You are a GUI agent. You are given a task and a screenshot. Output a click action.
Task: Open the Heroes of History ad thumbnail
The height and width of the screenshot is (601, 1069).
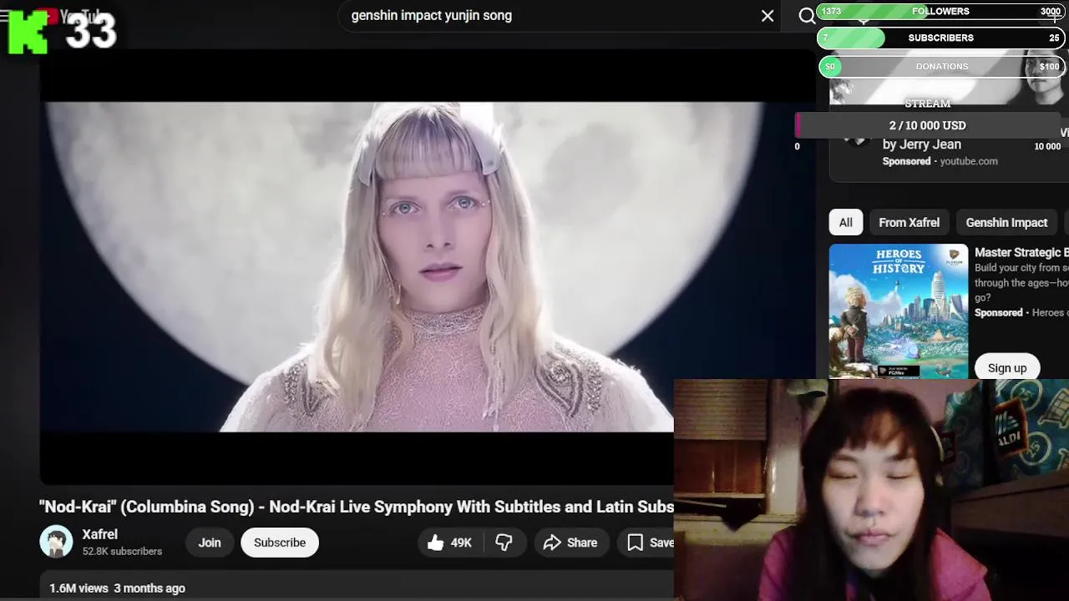(x=899, y=311)
